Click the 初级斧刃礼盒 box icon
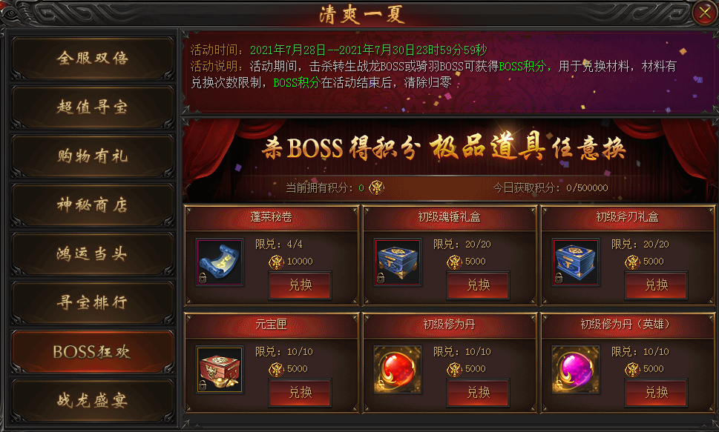Viewport: 719px width, 432px height. (576, 262)
